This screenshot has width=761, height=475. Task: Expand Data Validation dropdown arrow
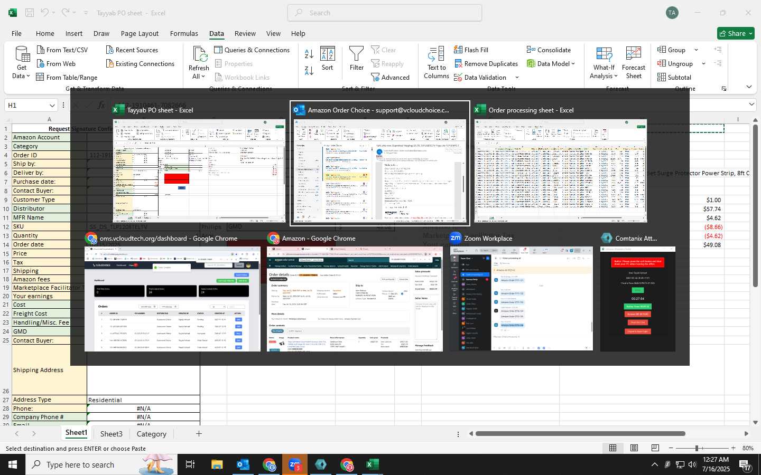click(x=517, y=78)
